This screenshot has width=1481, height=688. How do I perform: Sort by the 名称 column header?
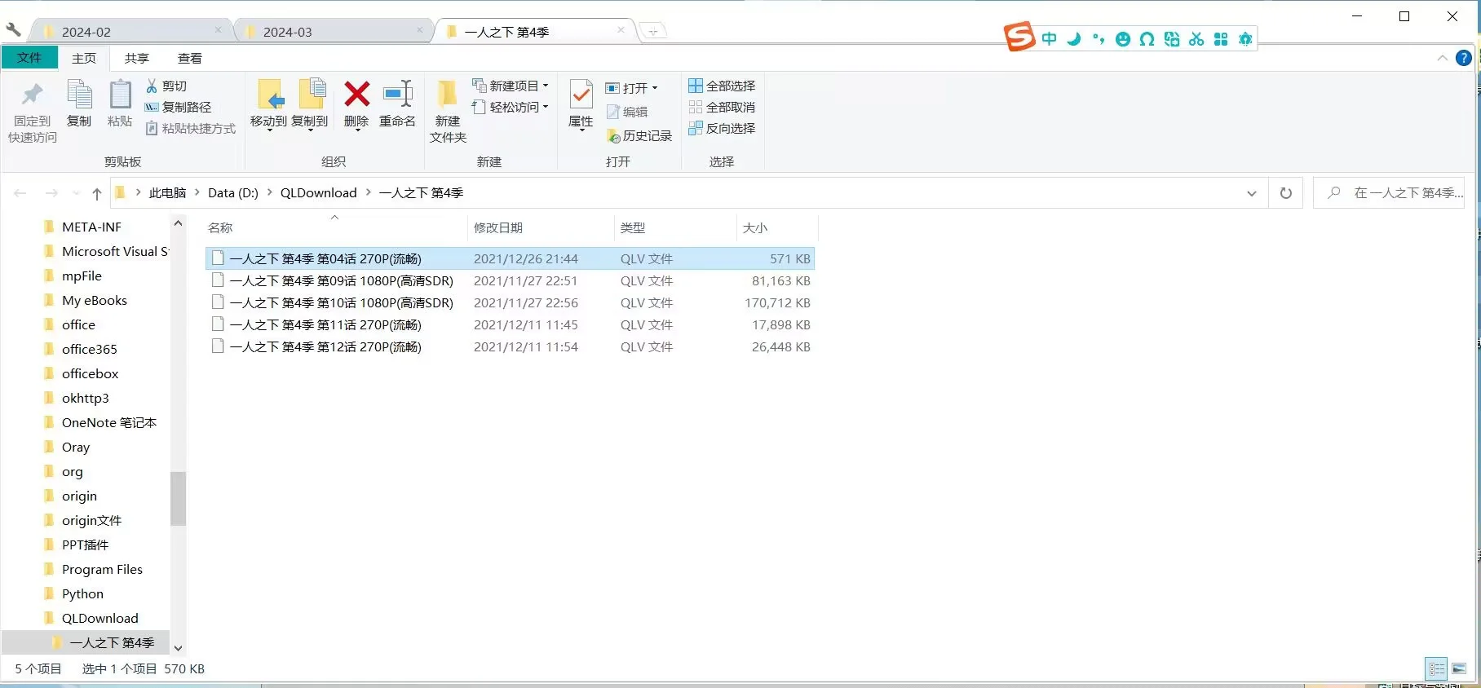pyautogui.click(x=335, y=227)
